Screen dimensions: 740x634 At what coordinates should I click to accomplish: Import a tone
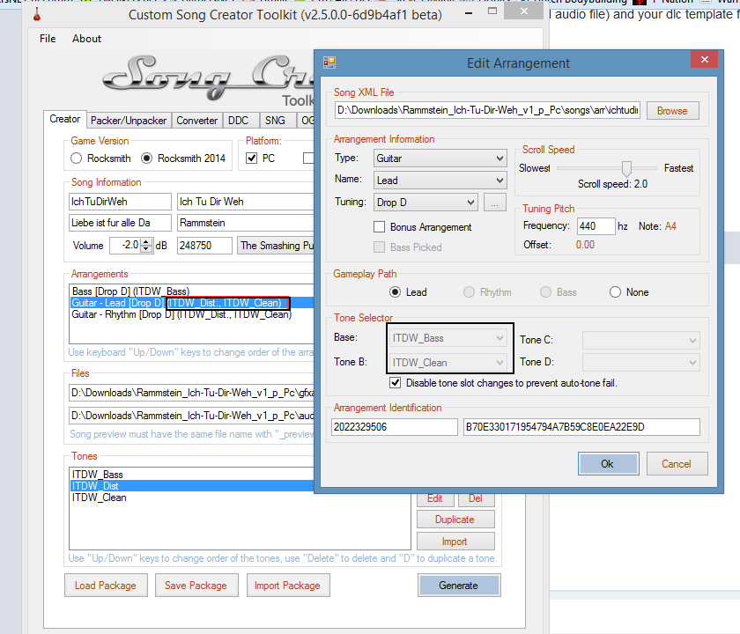455,542
